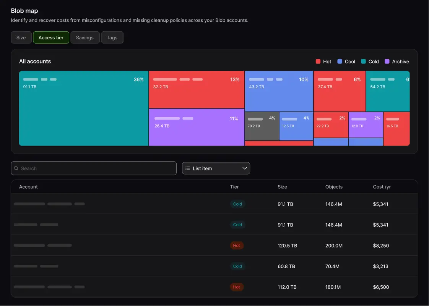Sort by the Tier column header
The image size is (429, 306).
(x=234, y=187)
